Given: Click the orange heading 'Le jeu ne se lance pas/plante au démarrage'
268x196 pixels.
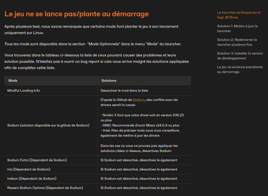Looking at the screenshot, I should pos(76,14).
